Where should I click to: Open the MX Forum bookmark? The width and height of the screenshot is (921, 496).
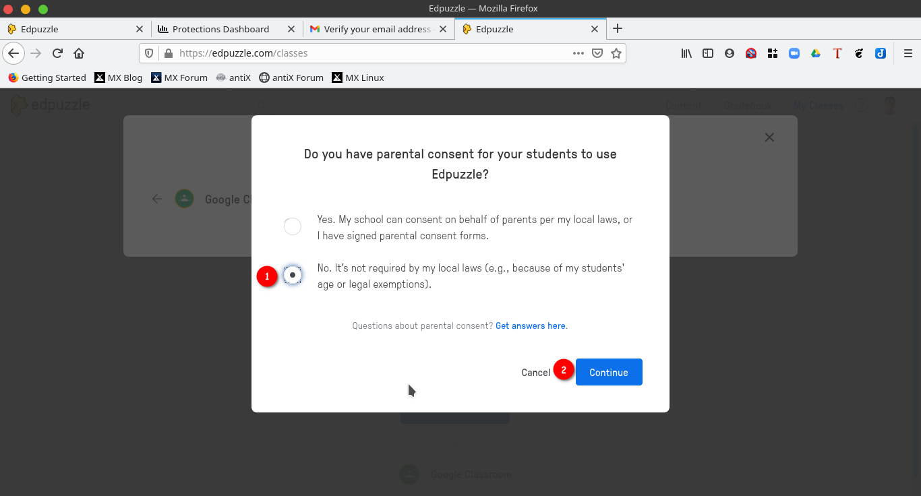pos(179,77)
